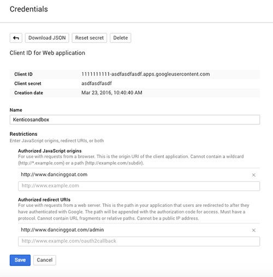Remove the dancinggoat.com JavaScript origin

[x=254, y=175]
